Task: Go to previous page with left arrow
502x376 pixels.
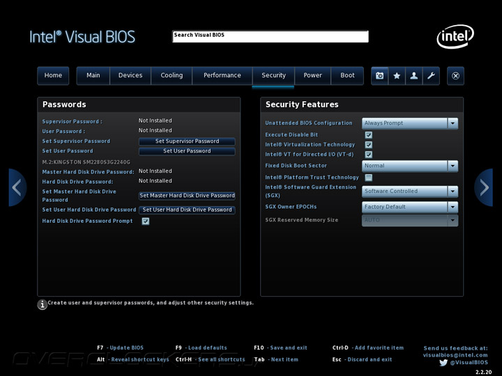Action: tap(17, 187)
